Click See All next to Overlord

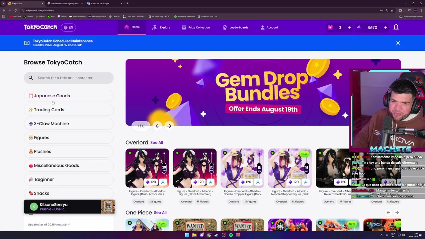coord(157,142)
